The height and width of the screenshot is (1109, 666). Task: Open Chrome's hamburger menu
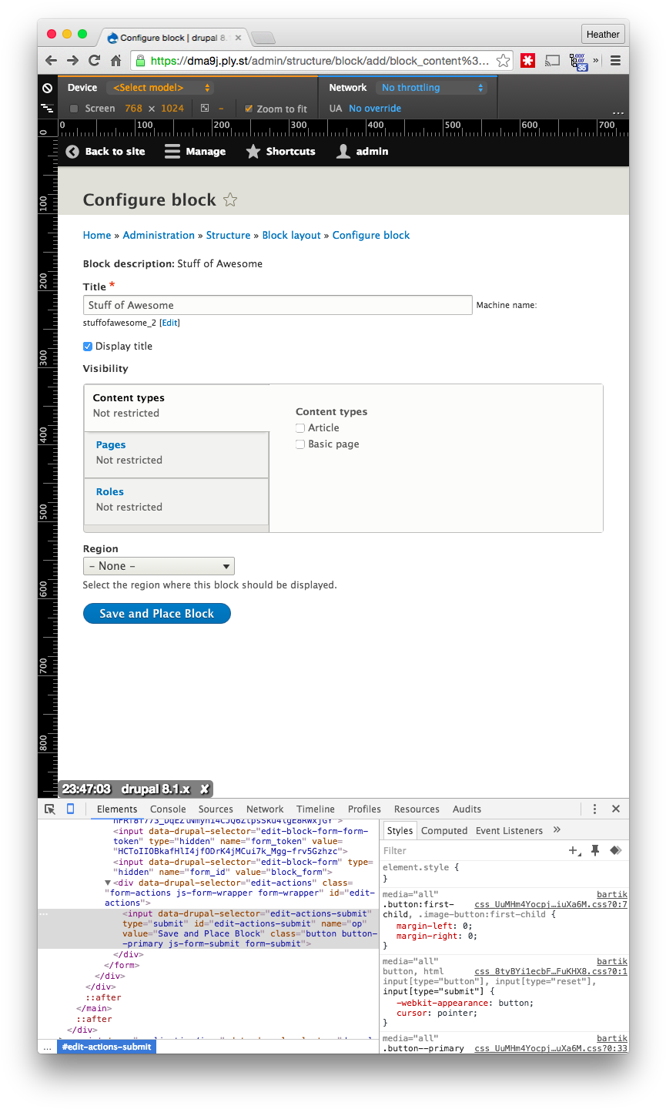pyautogui.click(x=615, y=60)
